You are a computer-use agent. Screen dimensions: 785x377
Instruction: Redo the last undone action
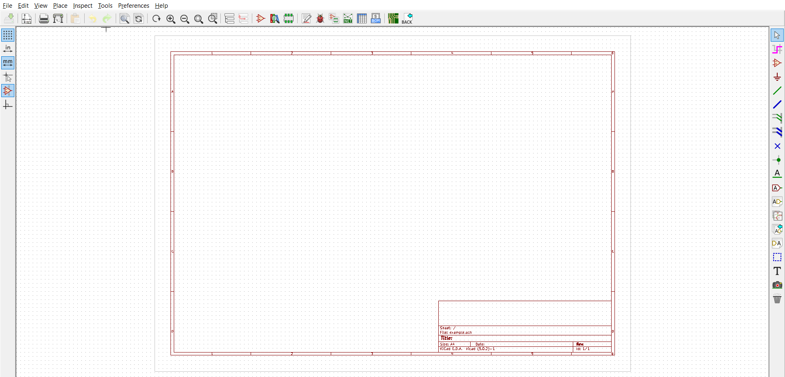point(107,18)
